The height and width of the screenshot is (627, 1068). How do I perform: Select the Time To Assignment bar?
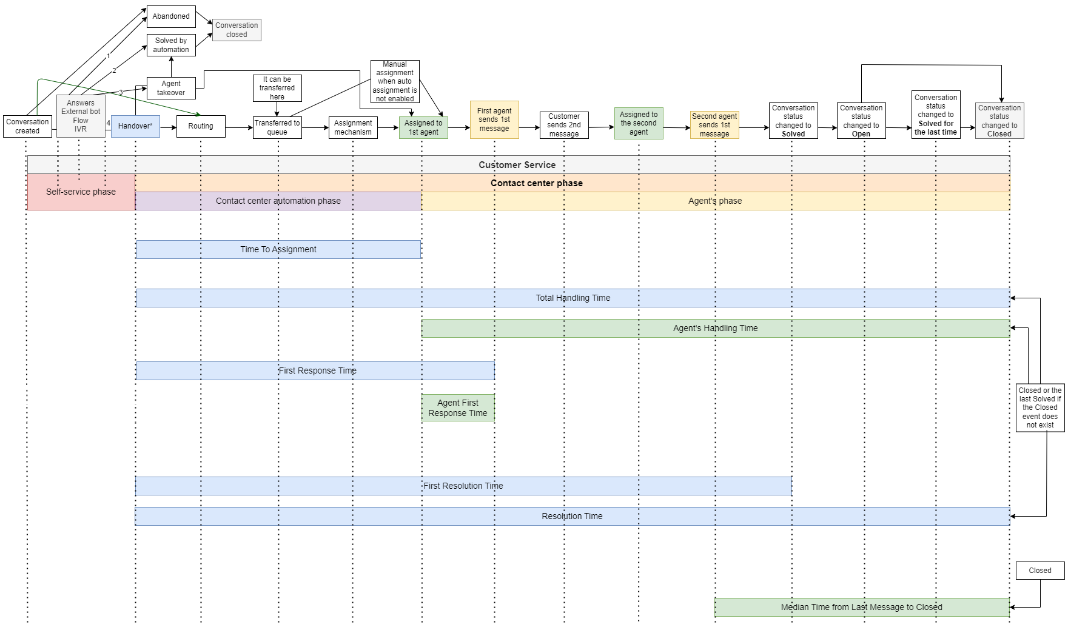coord(278,249)
